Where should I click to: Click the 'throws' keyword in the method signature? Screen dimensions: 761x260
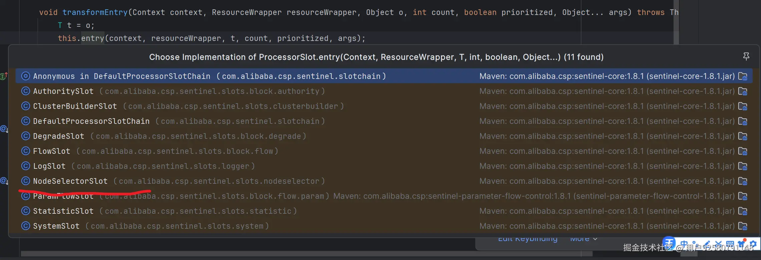(x=651, y=12)
